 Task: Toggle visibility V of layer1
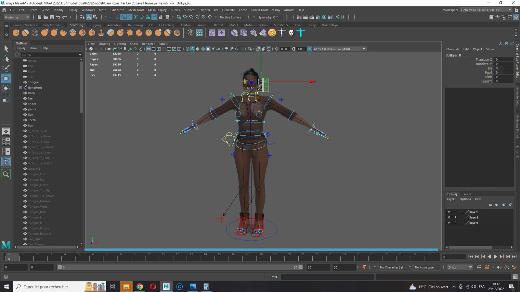pyautogui.click(x=449, y=223)
